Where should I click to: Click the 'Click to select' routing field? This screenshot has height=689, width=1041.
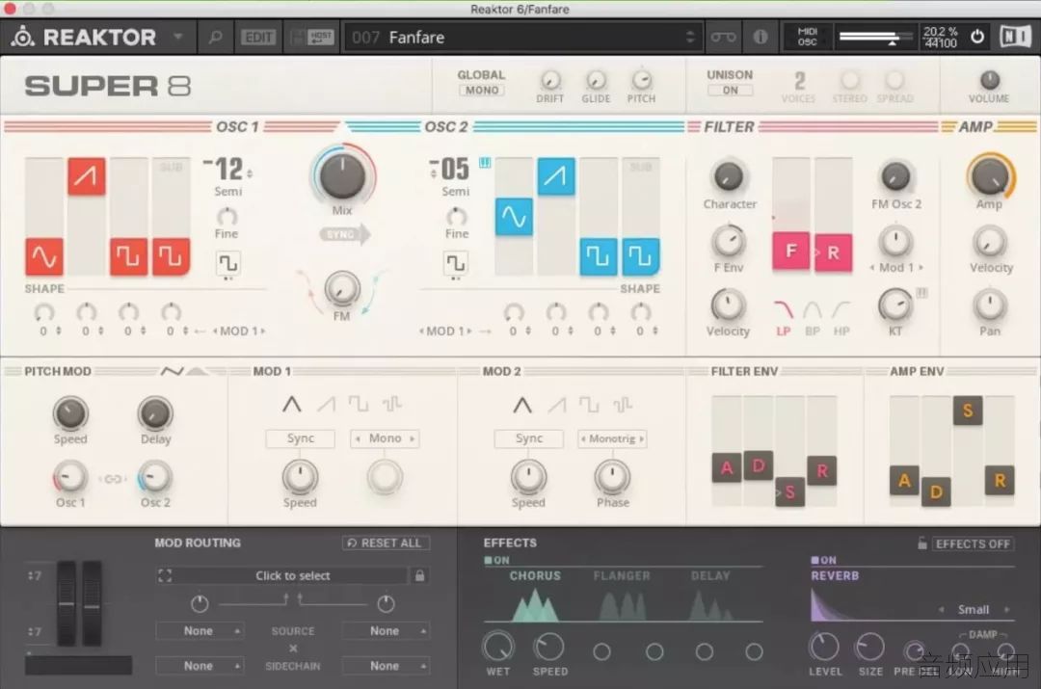coord(292,575)
